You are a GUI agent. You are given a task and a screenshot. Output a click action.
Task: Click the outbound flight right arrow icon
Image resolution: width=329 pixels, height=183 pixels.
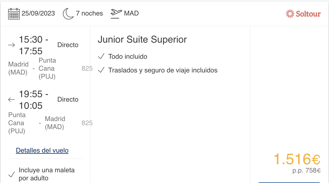click(12, 45)
